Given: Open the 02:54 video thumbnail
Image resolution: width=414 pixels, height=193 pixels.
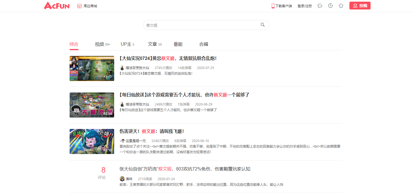Looking at the screenshot, I should coord(92,105).
